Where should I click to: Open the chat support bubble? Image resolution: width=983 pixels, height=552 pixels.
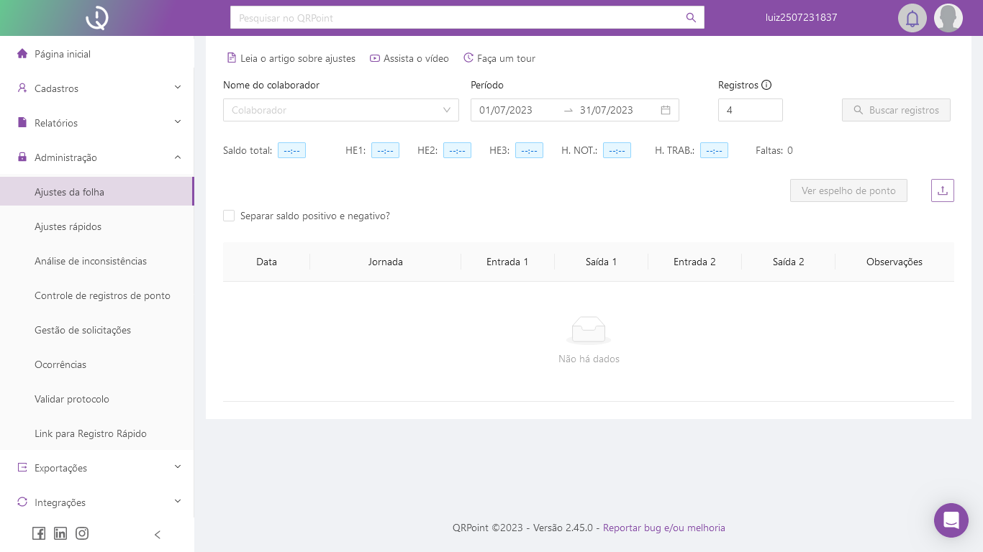pyautogui.click(x=951, y=520)
